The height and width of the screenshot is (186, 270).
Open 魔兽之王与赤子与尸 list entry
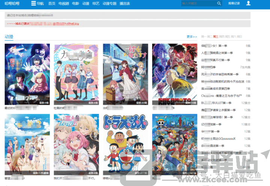(222, 96)
